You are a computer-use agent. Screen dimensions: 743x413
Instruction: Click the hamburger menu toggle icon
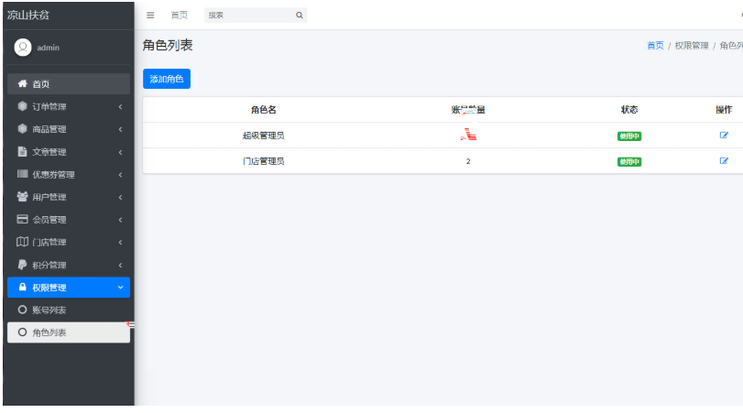pos(150,16)
